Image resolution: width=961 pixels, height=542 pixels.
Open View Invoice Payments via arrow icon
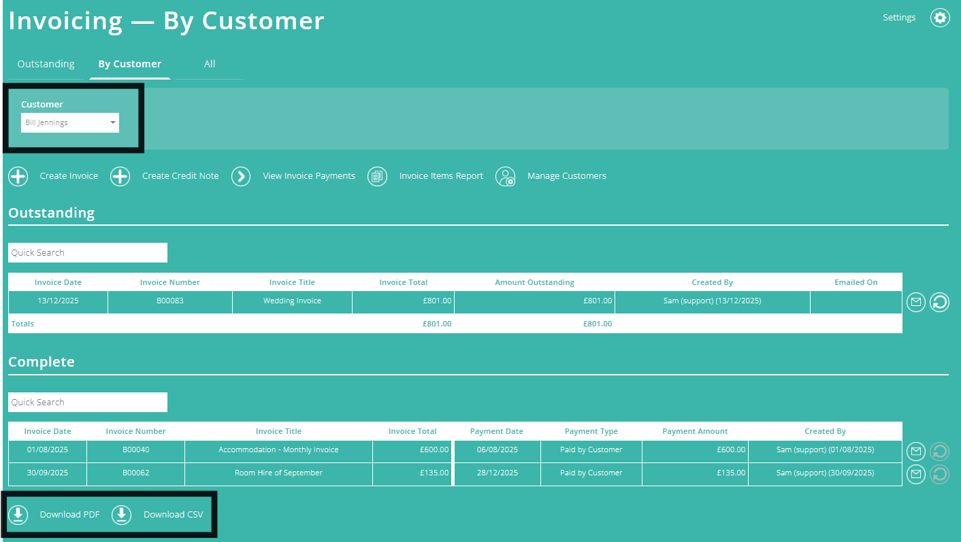click(241, 176)
